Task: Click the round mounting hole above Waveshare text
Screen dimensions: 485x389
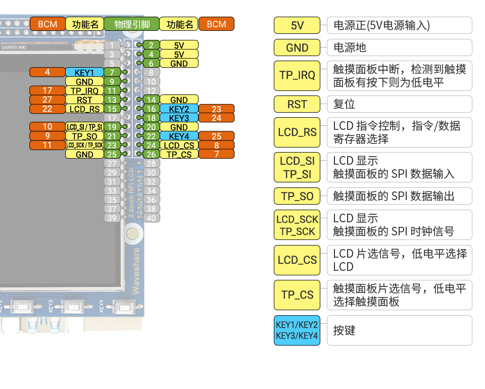Action: 132,233
